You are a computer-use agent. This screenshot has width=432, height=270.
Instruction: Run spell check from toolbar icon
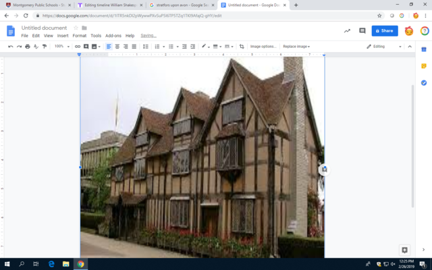click(36, 47)
